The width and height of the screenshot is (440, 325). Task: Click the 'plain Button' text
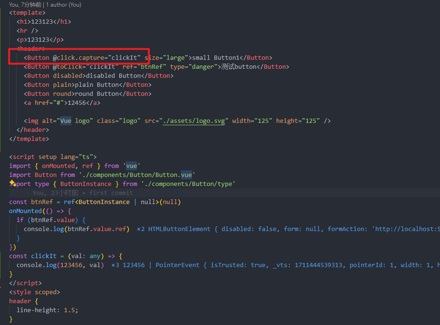pos(97,84)
